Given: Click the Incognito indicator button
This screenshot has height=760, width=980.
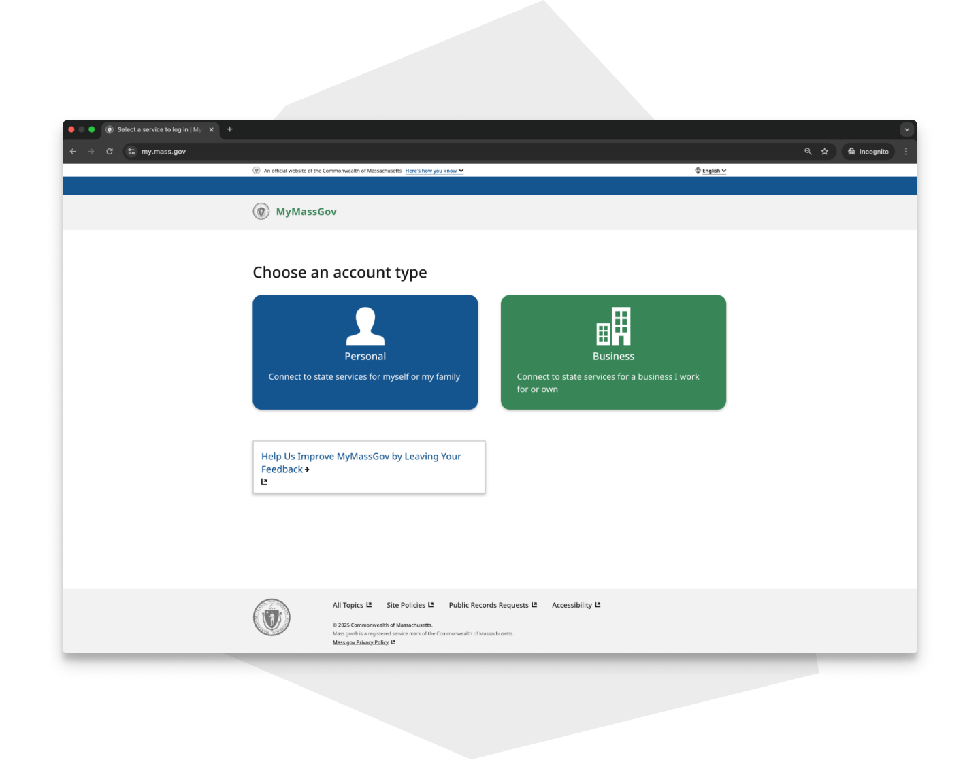Looking at the screenshot, I should tap(868, 152).
